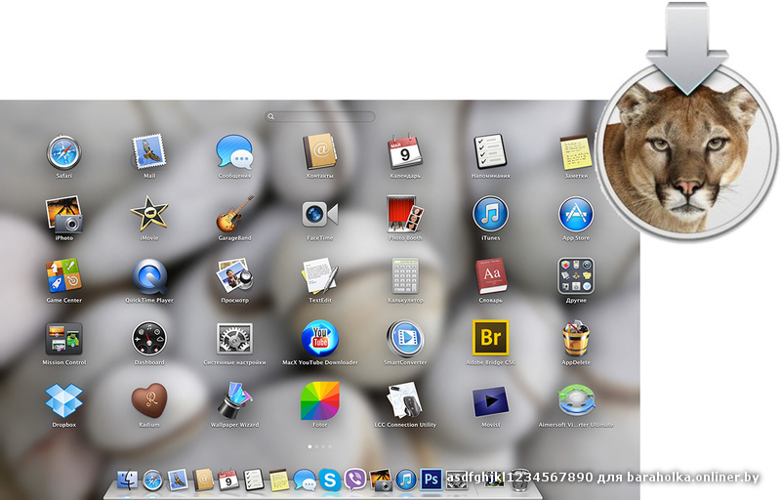Image resolution: width=781 pixels, height=500 pixels.
Task: Launch Adobe Bridge CS6
Action: pos(491,338)
